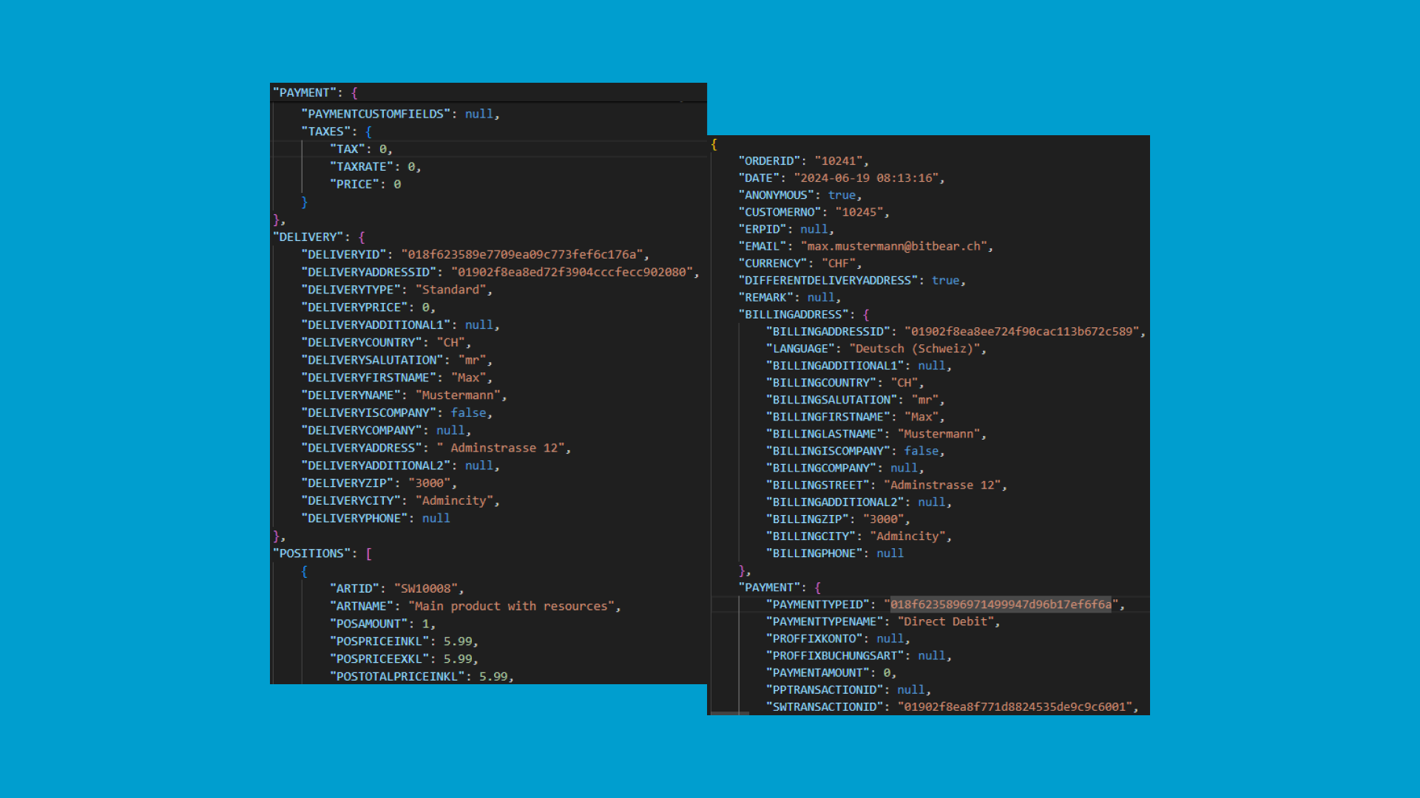This screenshot has height=798, width=1420.
Task: Click the "BILLINGLASTNAME" line
Action: coord(876,434)
